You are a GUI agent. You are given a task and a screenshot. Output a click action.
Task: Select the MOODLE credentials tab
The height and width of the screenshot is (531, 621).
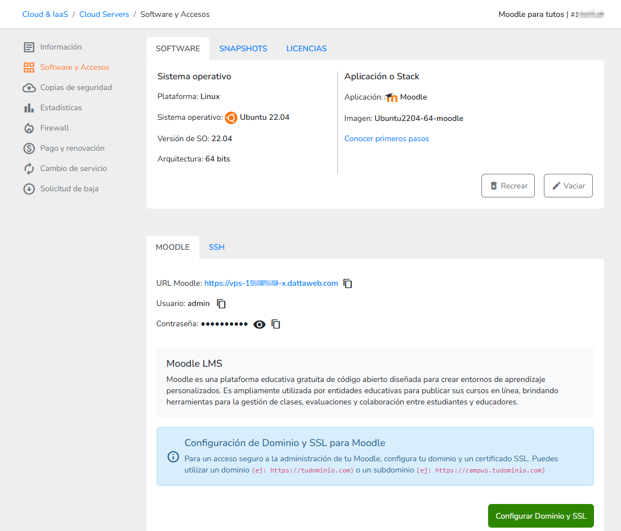click(173, 247)
